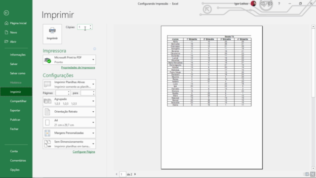Open Margens Personalizadas dropdown

93,133
